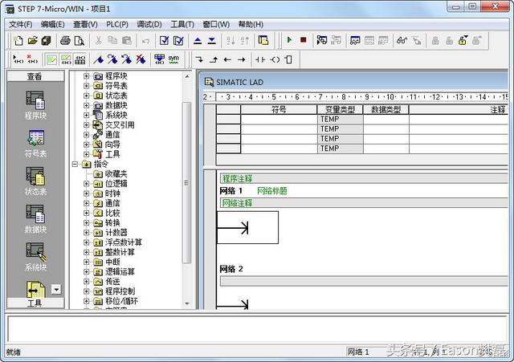Open Status Chart from the view sidebar
Viewport: 514px width, 362px height.
click(35, 181)
